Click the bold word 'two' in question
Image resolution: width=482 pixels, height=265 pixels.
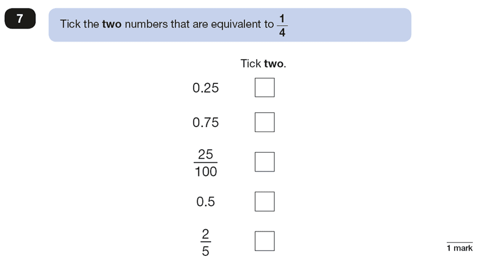point(112,24)
